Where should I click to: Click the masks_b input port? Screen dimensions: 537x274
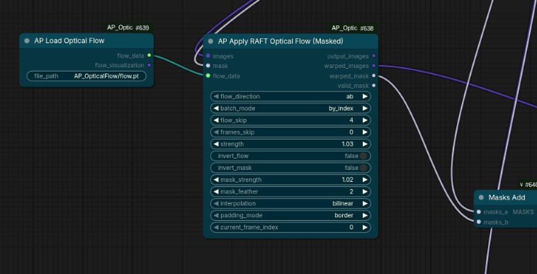(x=479, y=222)
